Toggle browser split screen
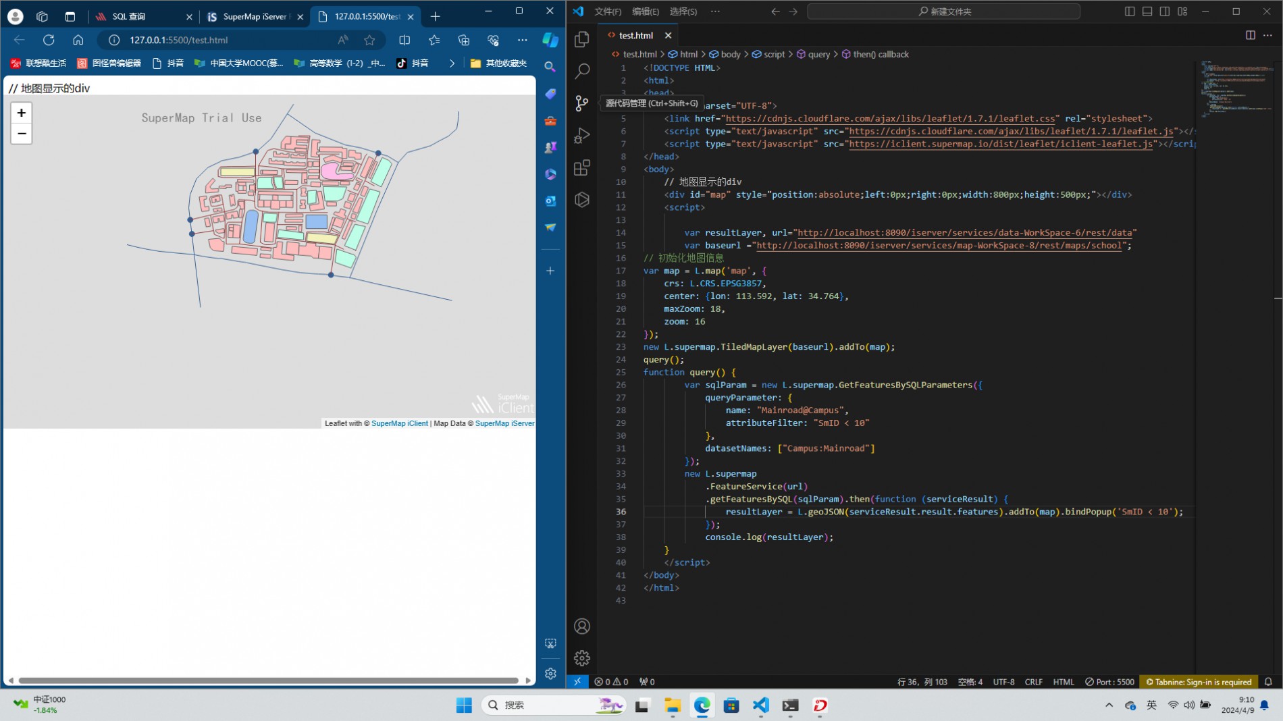Viewport: 1283px width, 721px height. pos(404,40)
